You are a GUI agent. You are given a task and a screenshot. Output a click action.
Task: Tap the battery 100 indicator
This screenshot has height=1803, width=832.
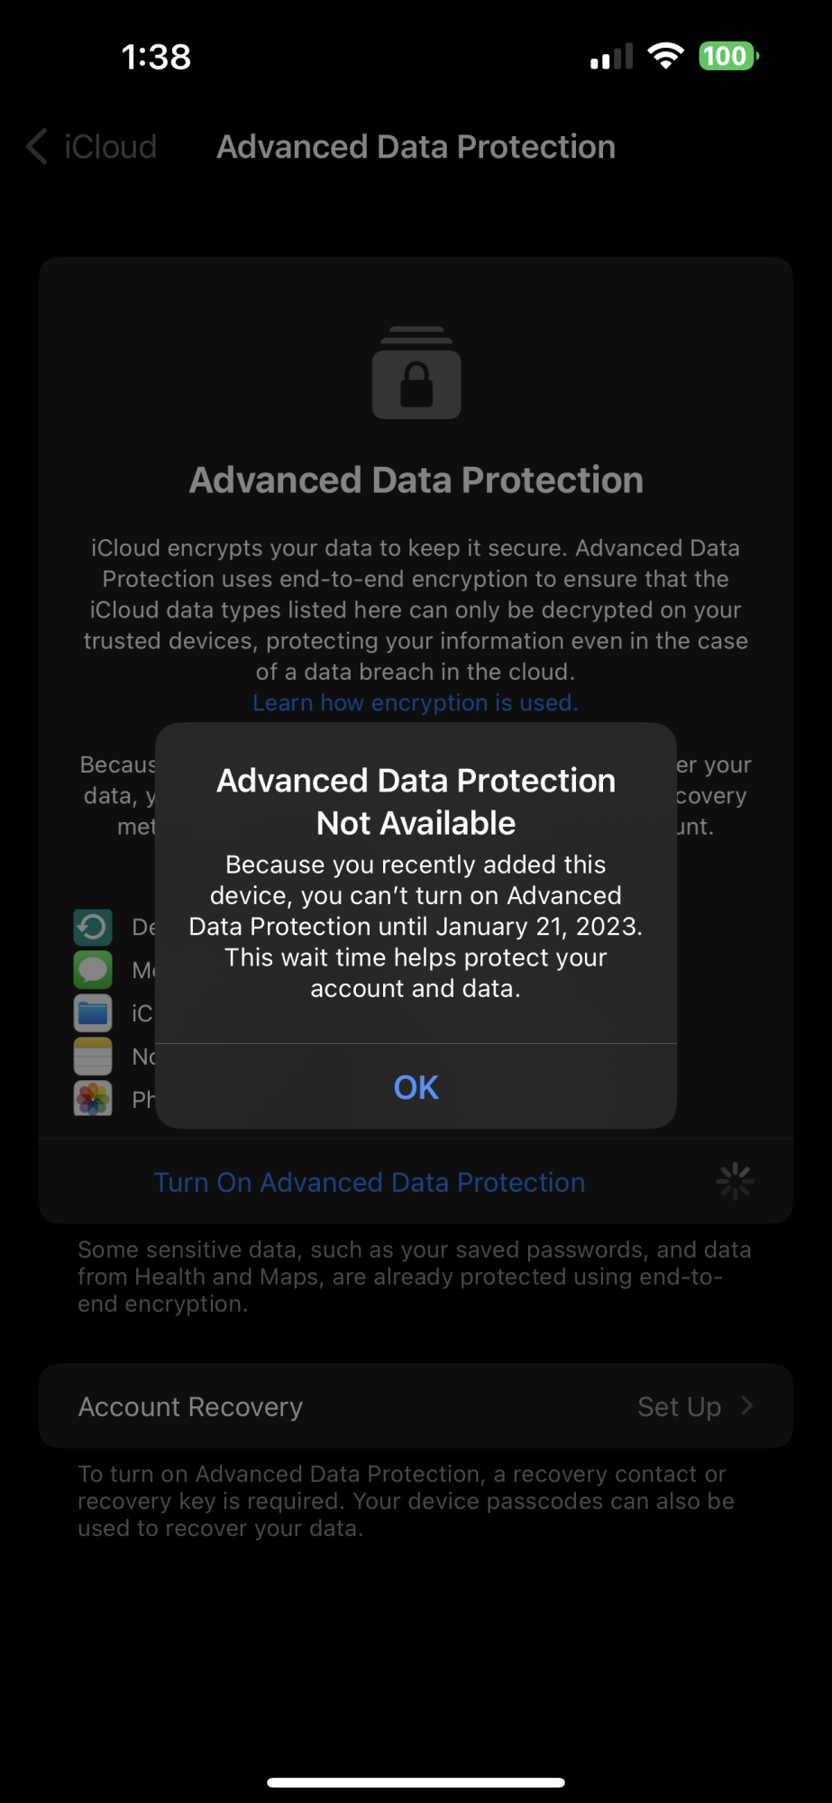[x=728, y=56]
